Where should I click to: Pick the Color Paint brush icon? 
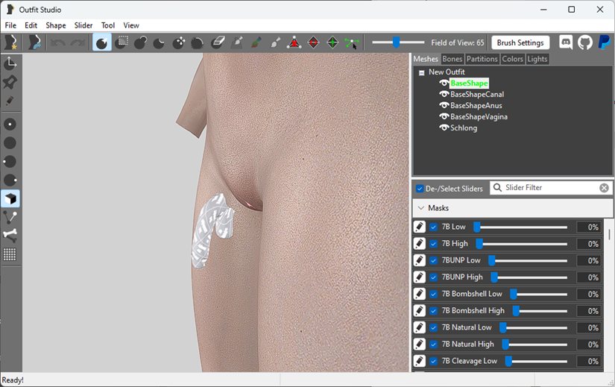click(256, 43)
